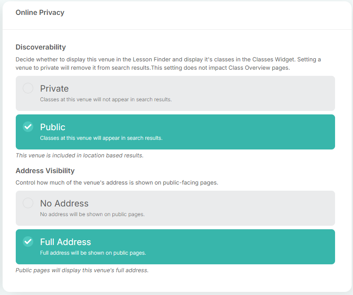Click the 'Discoverability' section heading
Screen dimensions: 353x295
click(x=41, y=47)
